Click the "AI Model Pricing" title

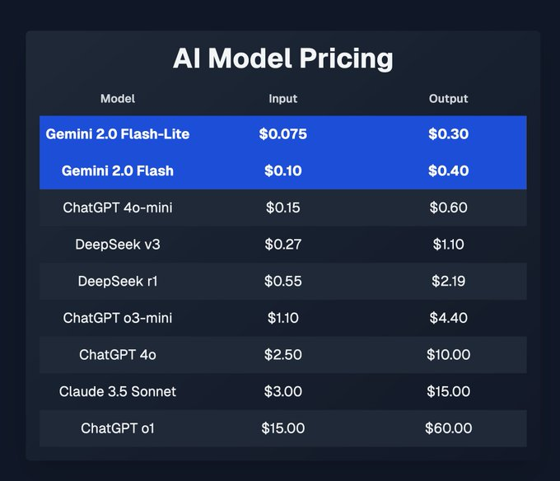tap(282, 59)
